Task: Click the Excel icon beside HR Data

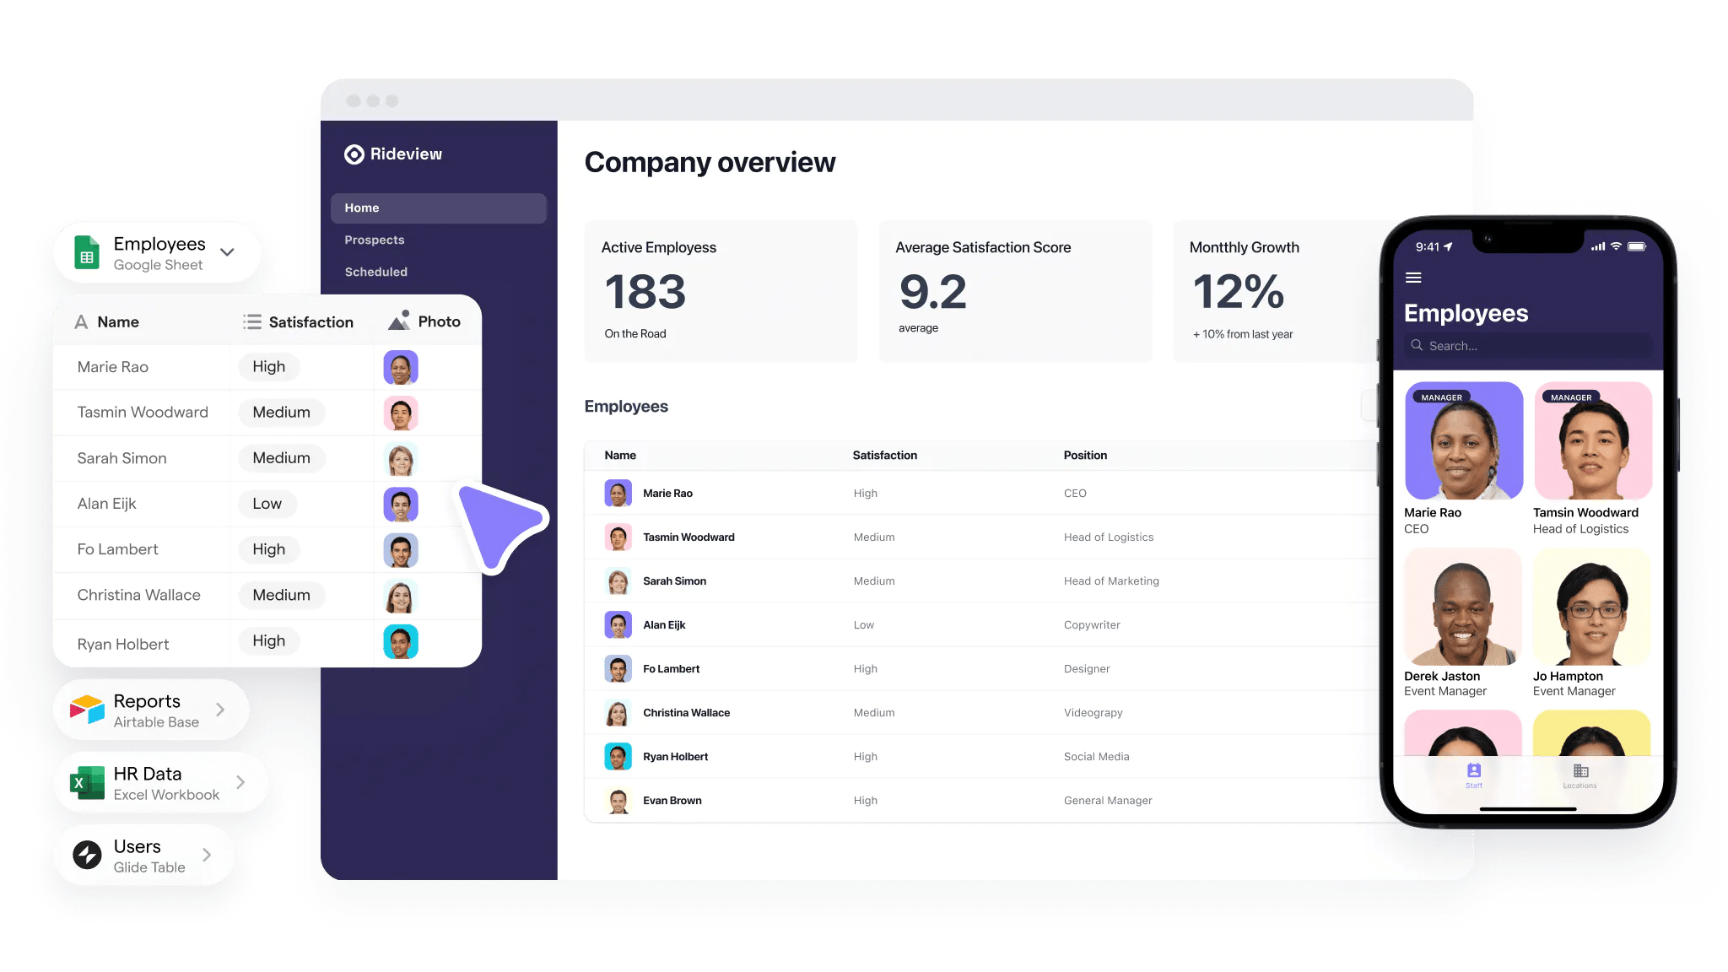Action: point(87,783)
